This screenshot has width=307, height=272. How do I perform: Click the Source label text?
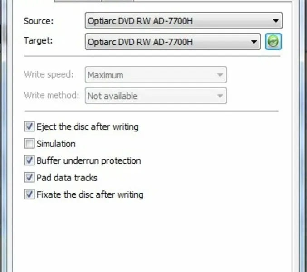pyautogui.click(x=38, y=21)
